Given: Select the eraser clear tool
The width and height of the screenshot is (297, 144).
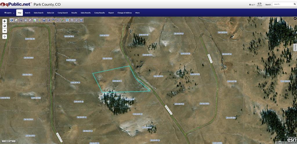Looking at the screenshot, I should point(30,20).
